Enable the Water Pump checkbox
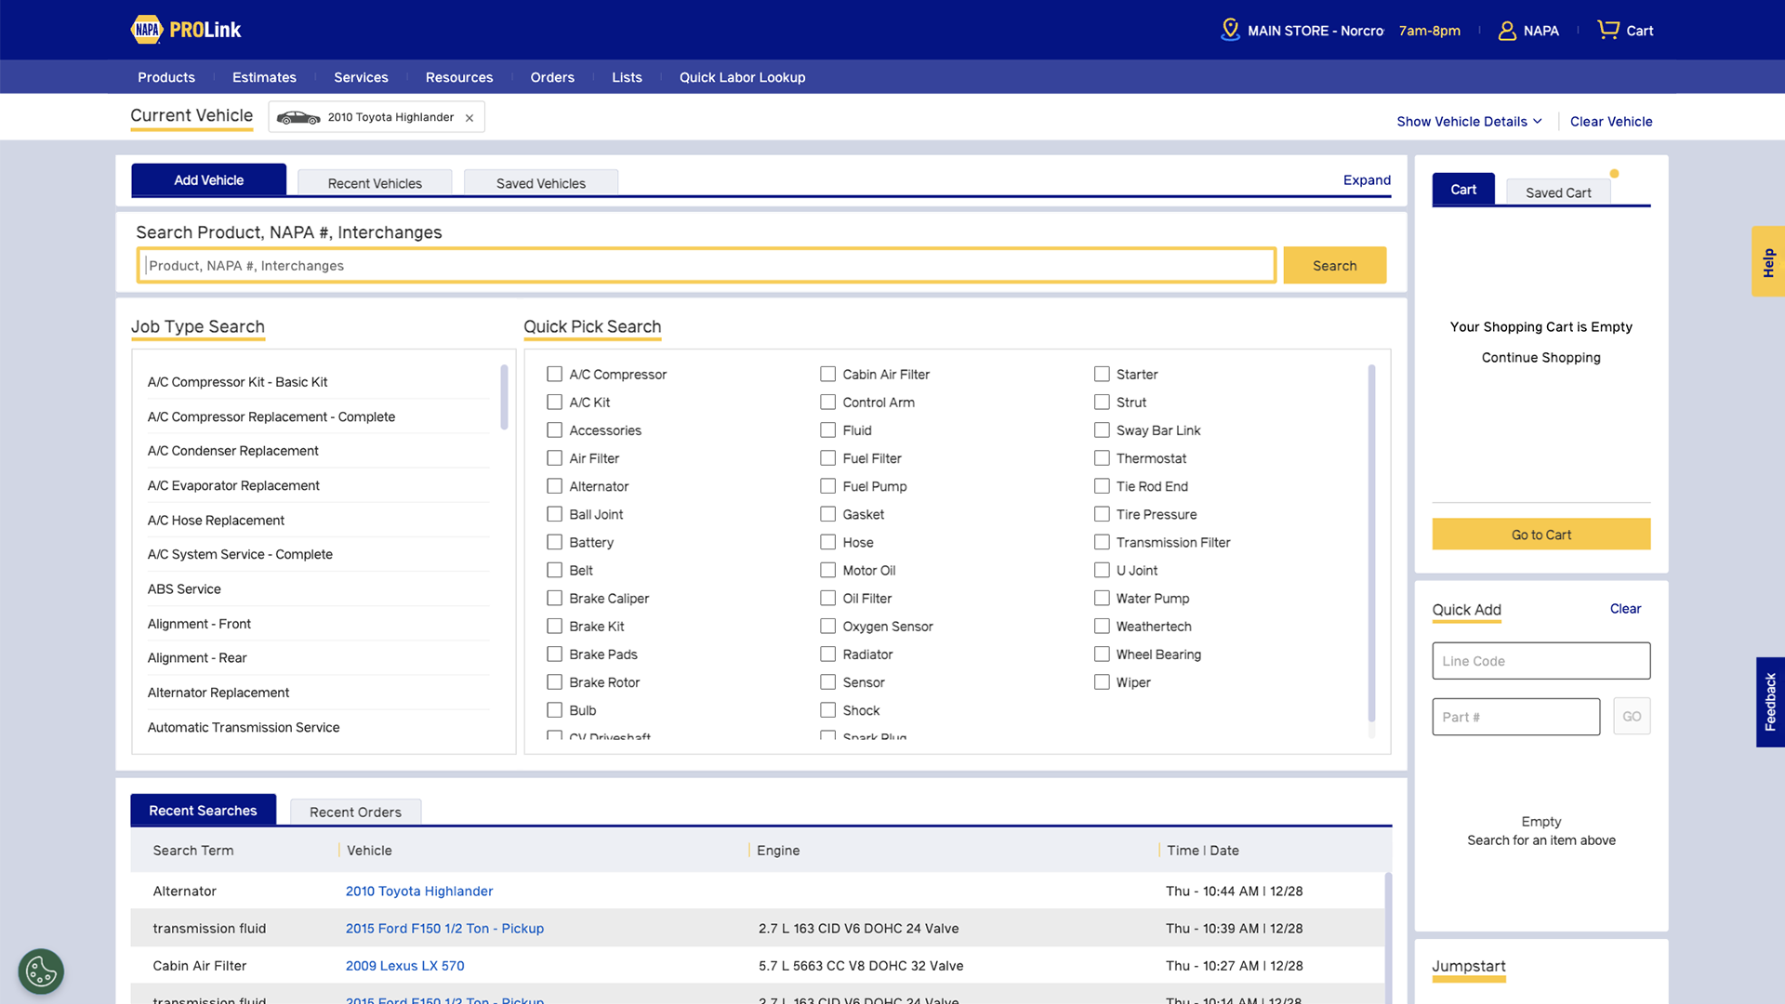The image size is (1785, 1004). coord(1102,598)
